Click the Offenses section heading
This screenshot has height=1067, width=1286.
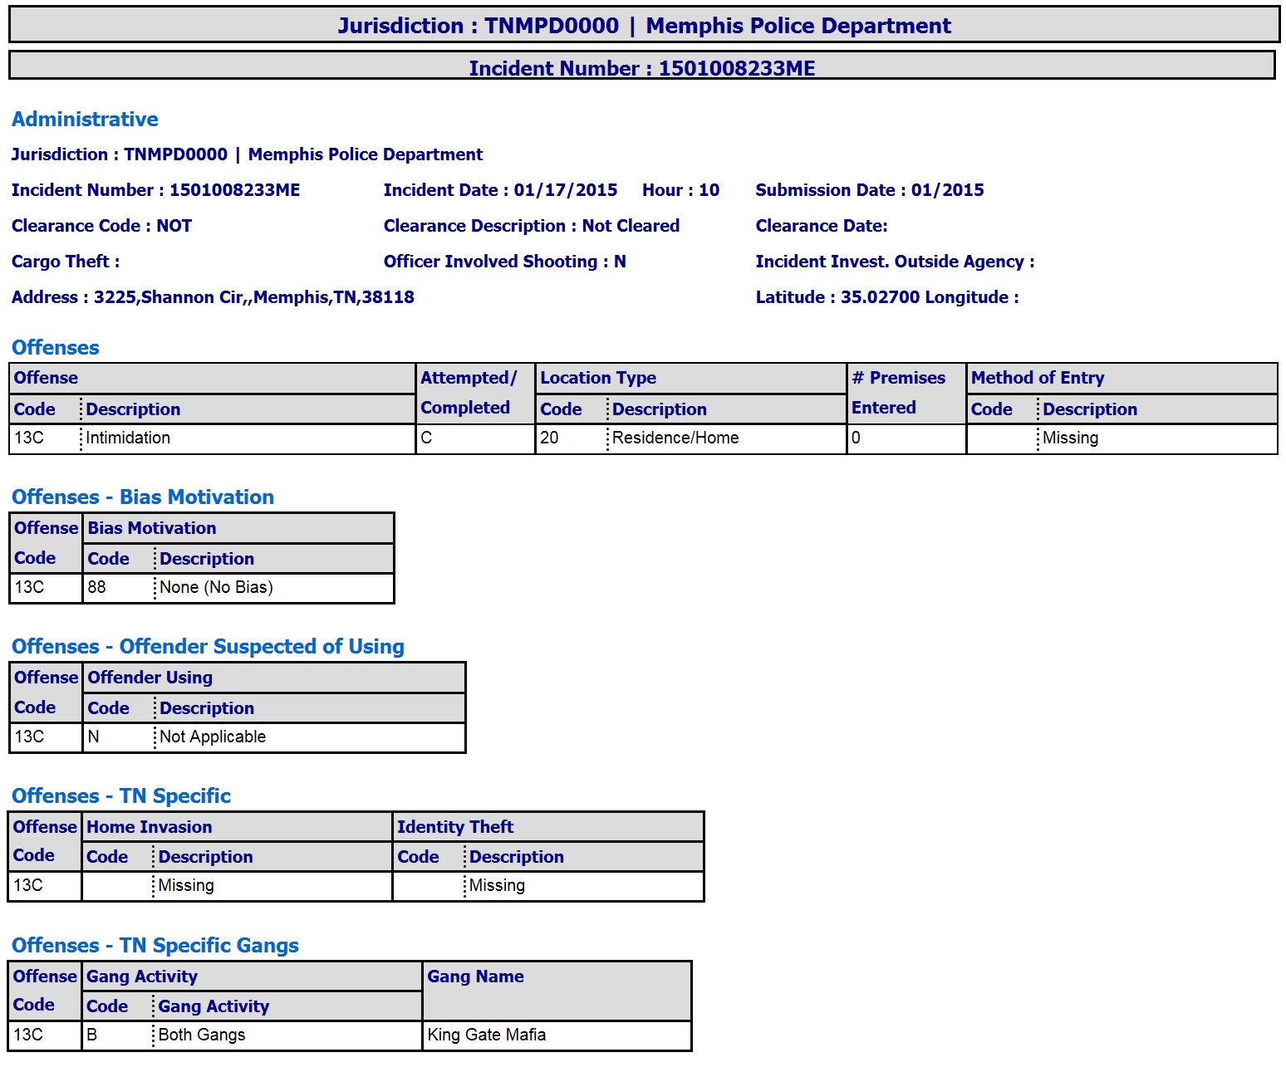coord(56,348)
